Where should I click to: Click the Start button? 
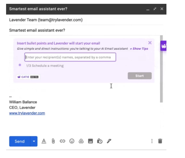pyautogui.click(x=140, y=76)
